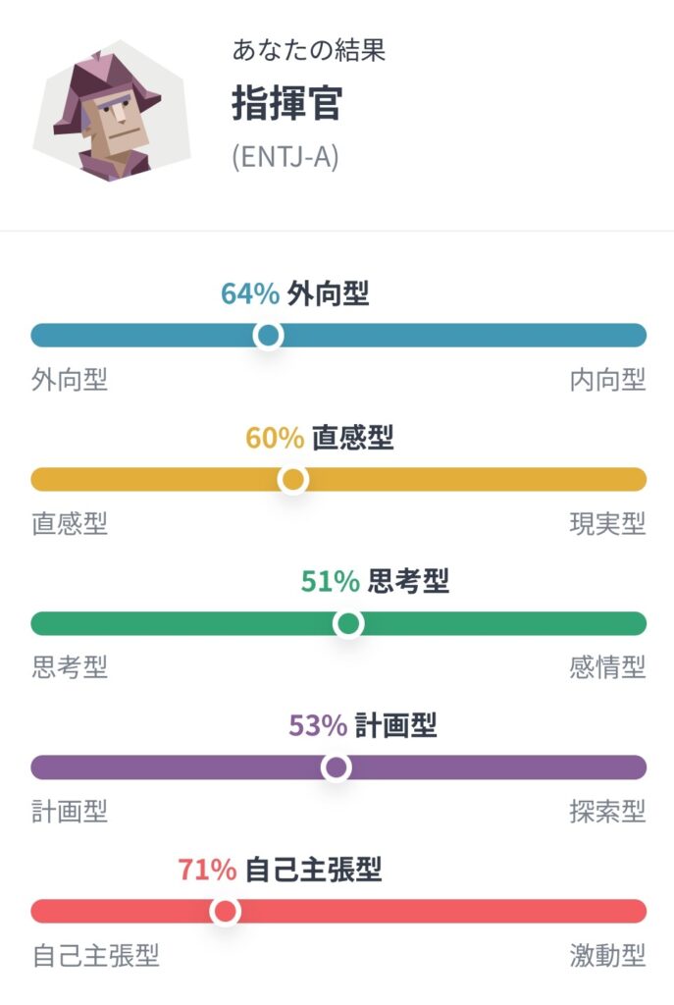The image size is (674, 1005).
Task: Click the blue 外向型 slider knob
Action: [268, 335]
